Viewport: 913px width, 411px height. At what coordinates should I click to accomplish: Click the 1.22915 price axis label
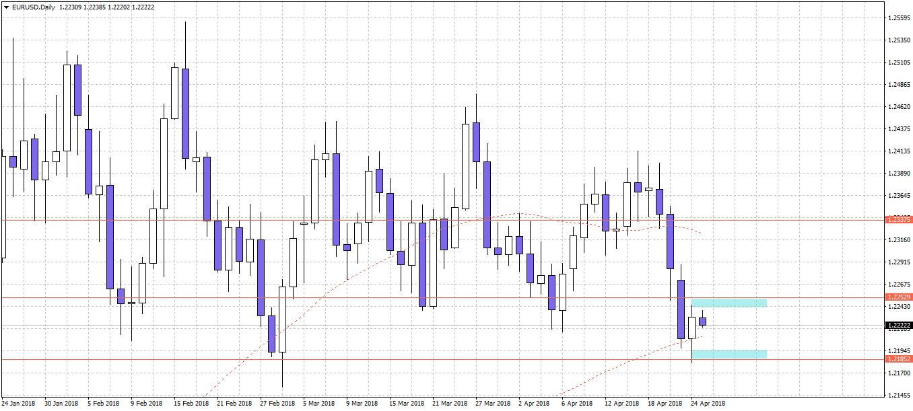899,262
